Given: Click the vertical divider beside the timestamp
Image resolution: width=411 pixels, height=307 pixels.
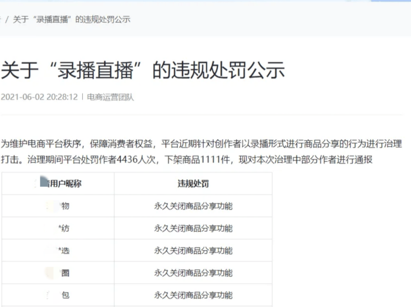Looking at the screenshot, I should click(x=82, y=97).
